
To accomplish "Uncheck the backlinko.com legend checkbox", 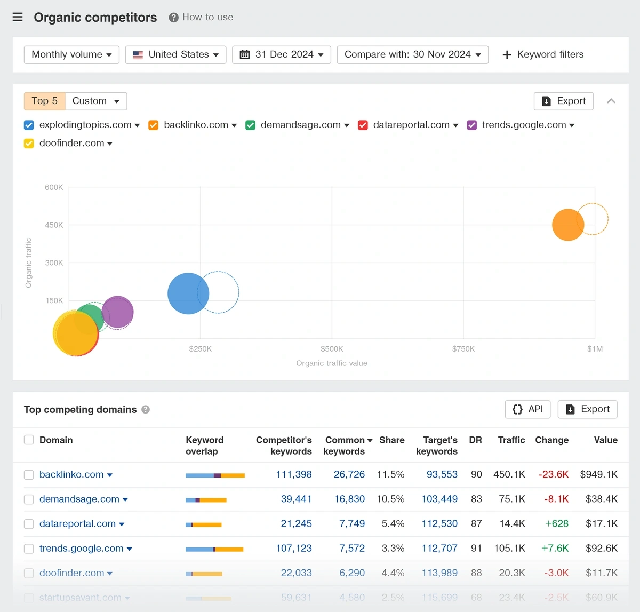I will 154,125.
